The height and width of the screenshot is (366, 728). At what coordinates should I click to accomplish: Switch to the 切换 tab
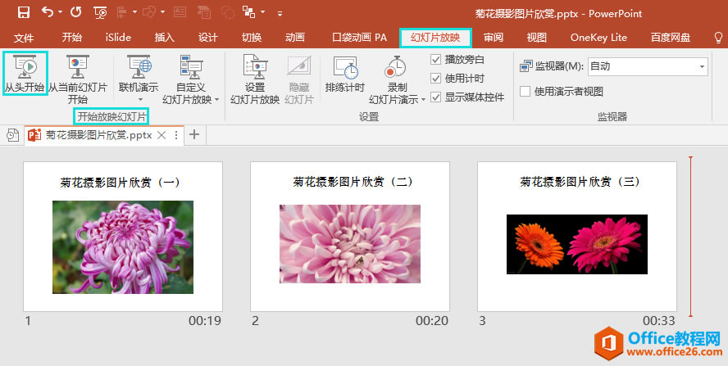(x=252, y=37)
